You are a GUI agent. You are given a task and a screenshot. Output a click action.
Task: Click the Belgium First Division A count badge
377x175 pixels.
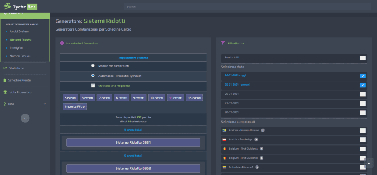point(262,149)
